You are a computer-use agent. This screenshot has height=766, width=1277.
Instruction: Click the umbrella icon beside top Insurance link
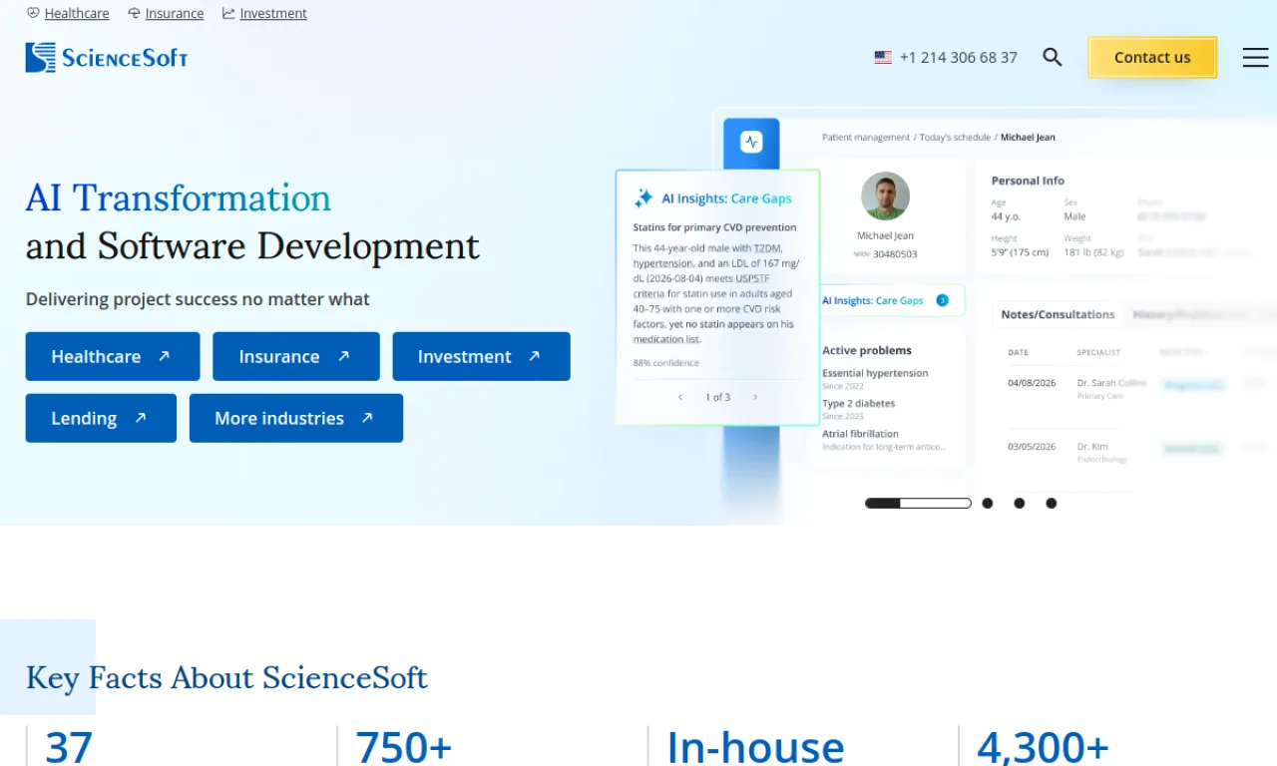coord(134,14)
